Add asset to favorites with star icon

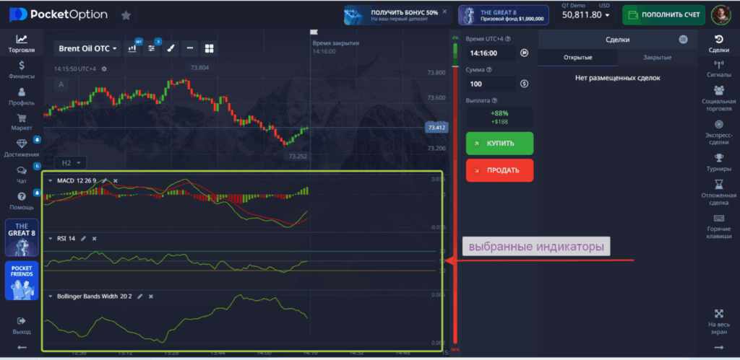point(126,14)
